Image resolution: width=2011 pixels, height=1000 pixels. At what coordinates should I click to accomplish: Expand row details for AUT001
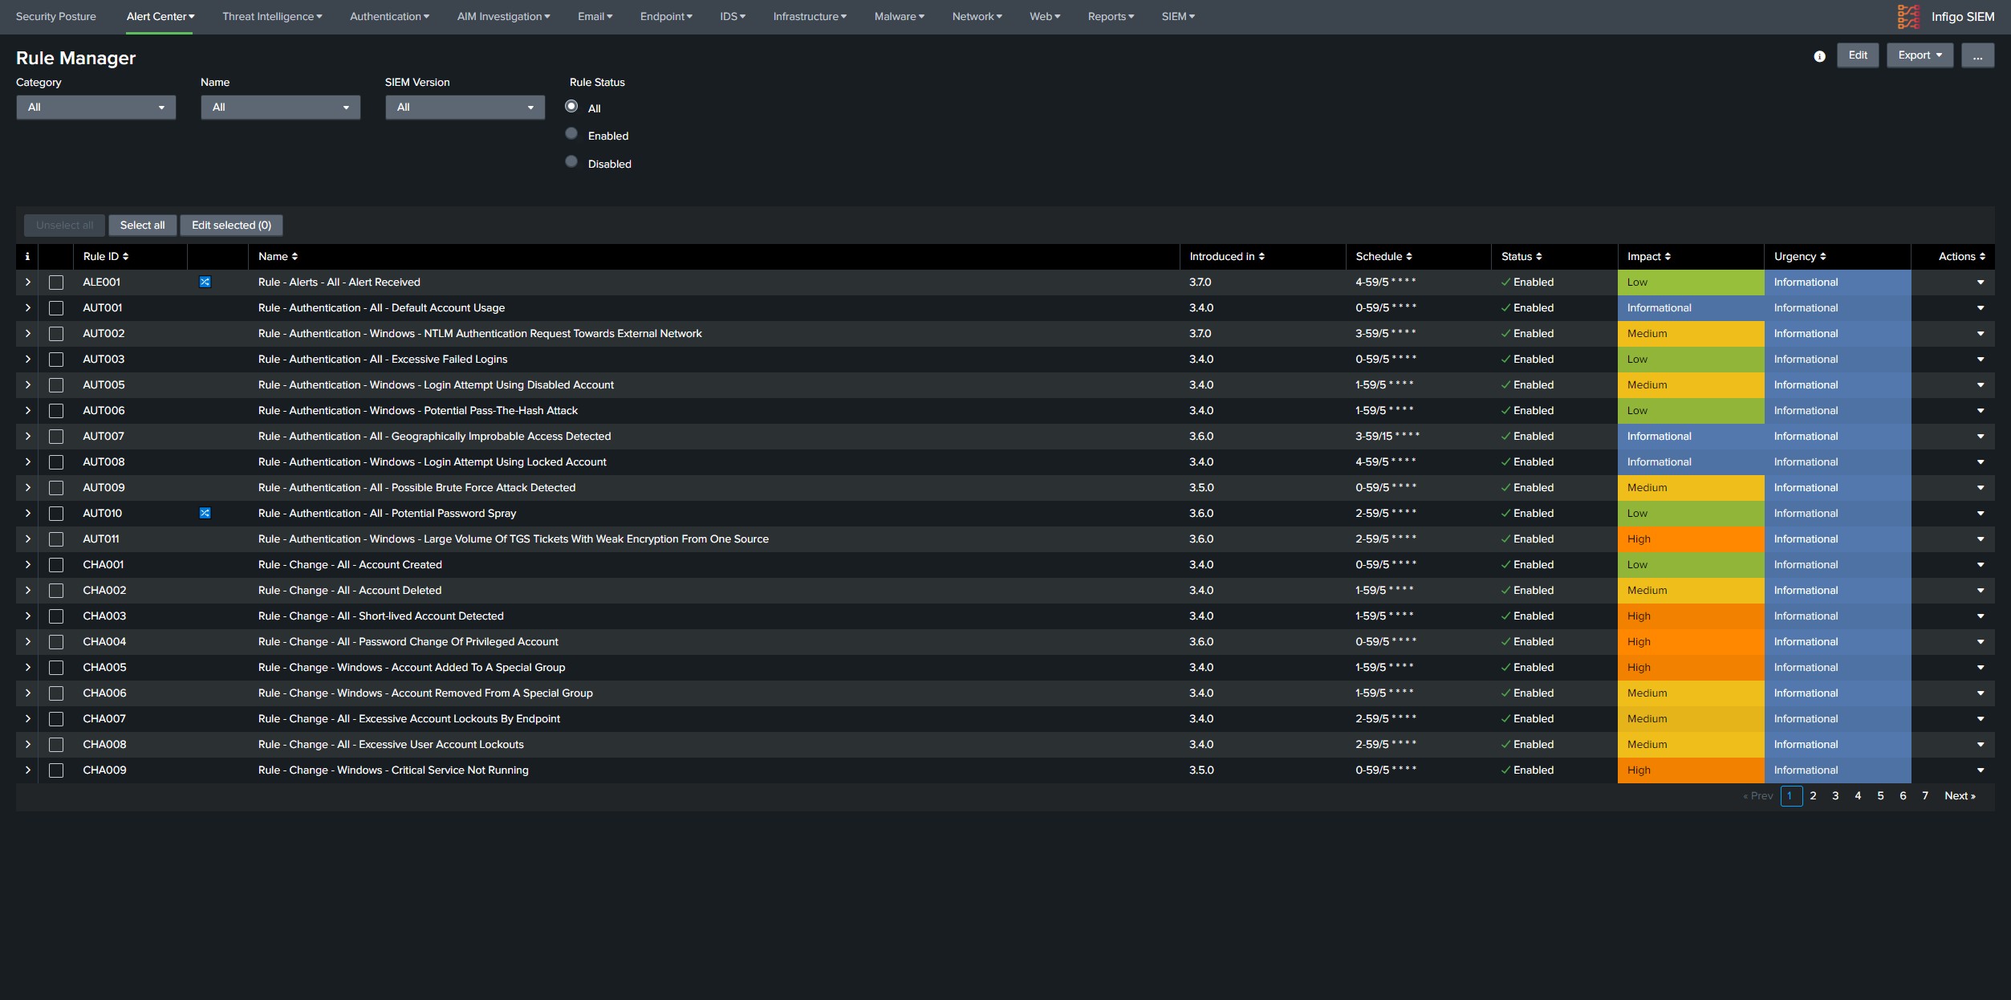point(27,308)
